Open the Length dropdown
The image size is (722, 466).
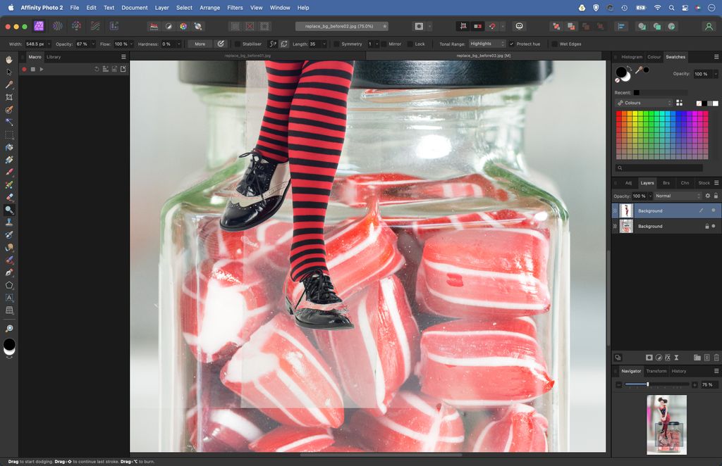(324, 44)
